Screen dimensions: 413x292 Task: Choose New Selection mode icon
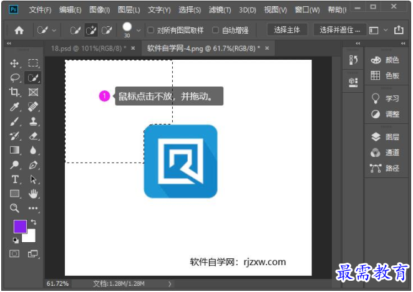(x=75, y=31)
